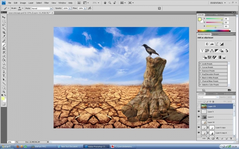Open the Filter menu
The height and width of the screenshot is (149, 239).
coord(46,3)
